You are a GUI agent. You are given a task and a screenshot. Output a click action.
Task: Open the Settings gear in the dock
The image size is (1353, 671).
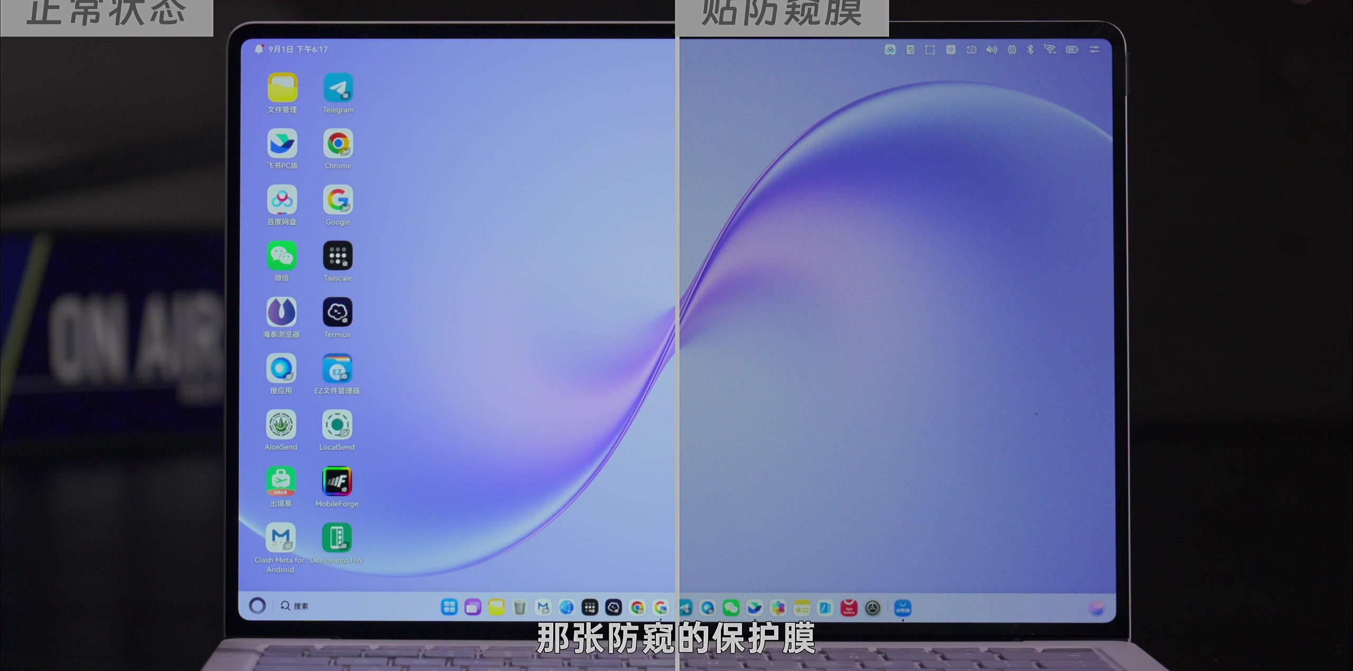click(x=873, y=608)
